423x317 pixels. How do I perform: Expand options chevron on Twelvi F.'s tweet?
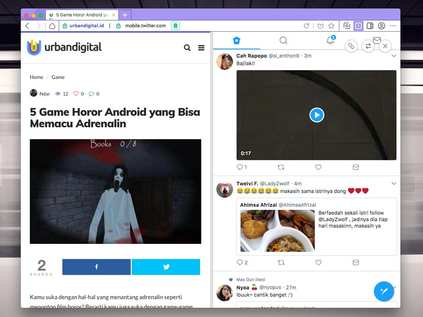tap(394, 184)
